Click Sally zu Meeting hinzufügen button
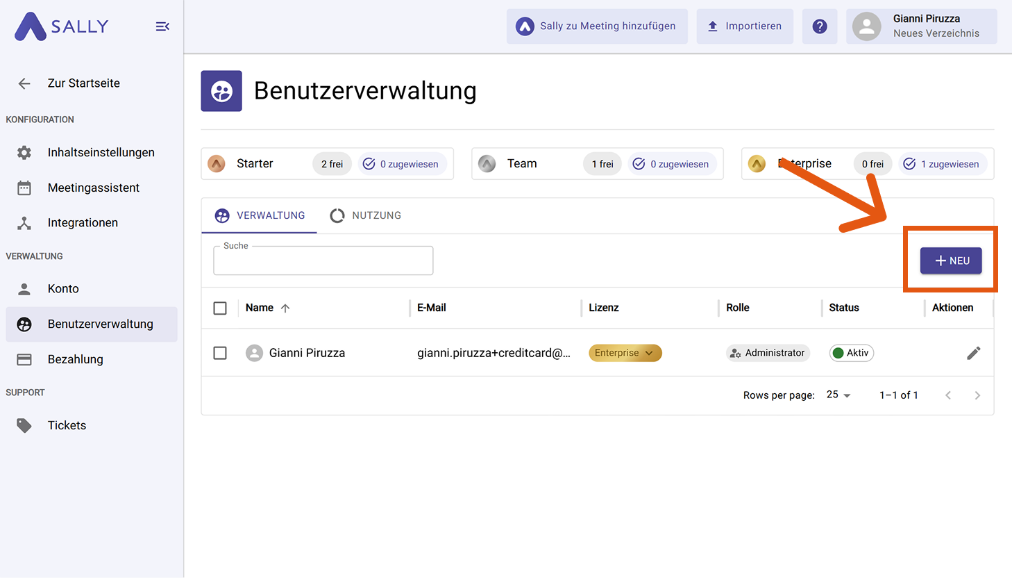The image size is (1012, 578). 597,26
